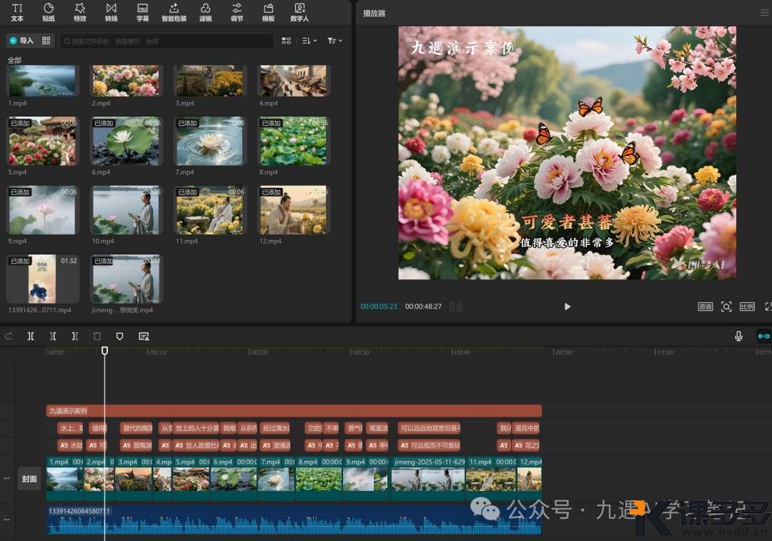Click the preview zoom focus icon
772x541 pixels.
[726, 307]
